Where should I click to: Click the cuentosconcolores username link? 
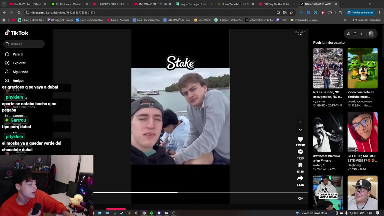(360, 101)
